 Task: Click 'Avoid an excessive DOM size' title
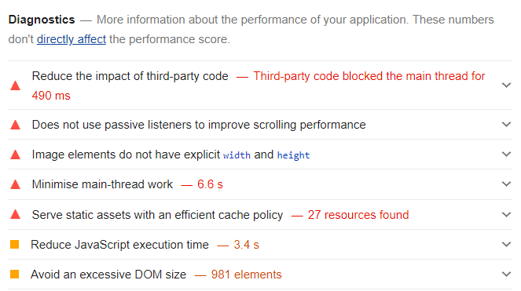click(x=108, y=275)
